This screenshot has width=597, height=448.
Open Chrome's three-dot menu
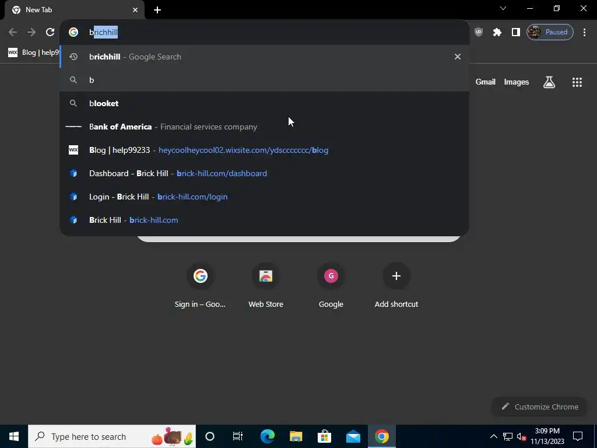[584, 32]
